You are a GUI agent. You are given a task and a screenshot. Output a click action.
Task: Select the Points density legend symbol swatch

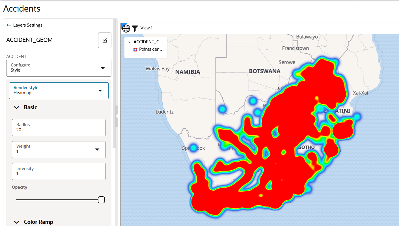(135, 49)
